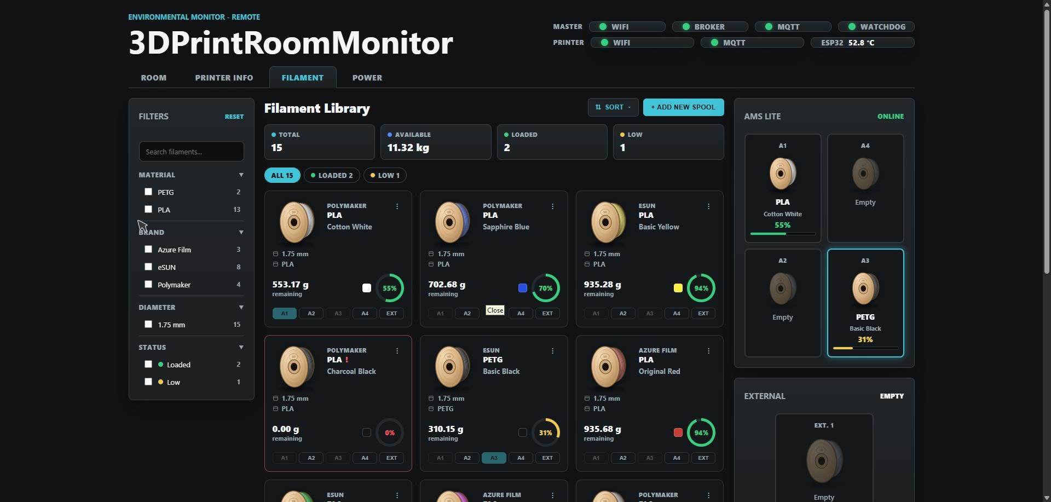Click the 31% progress ring on PETG card
Image resolution: width=1051 pixels, height=502 pixels.
click(546, 432)
